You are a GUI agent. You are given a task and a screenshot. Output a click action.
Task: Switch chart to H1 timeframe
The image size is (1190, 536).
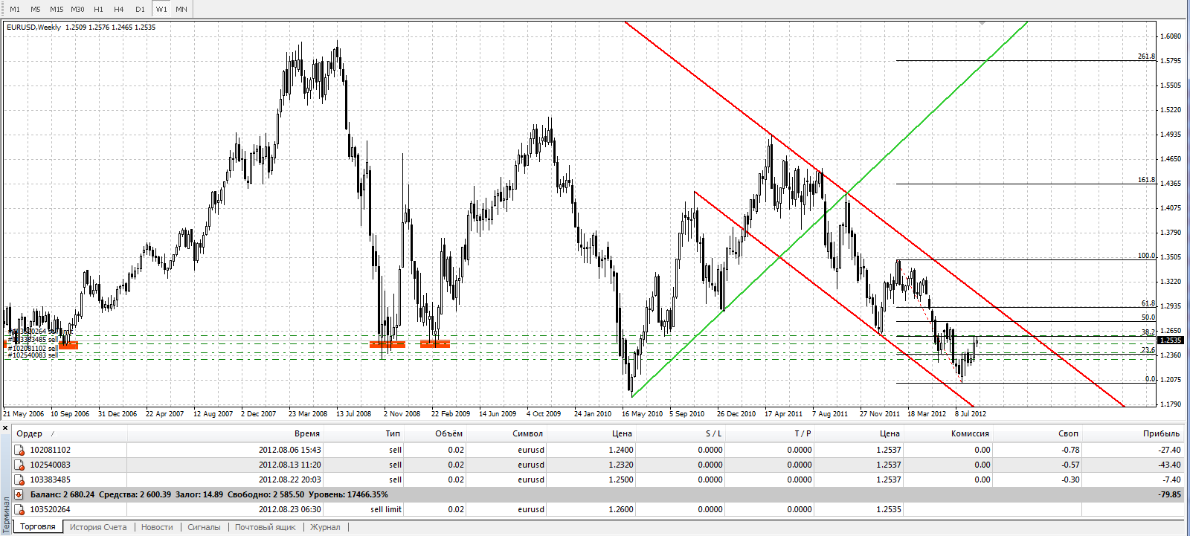[x=98, y=9]
